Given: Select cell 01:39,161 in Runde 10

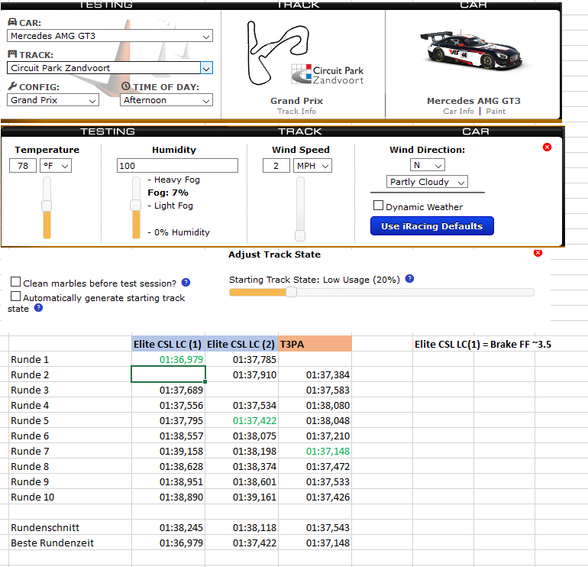Looking at the screenshot, I should pyautogui.click(x=241, y=497).
